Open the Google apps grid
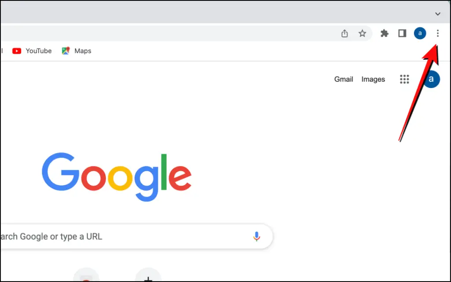Viewport: 451px width, 282px height. (404, 79)
